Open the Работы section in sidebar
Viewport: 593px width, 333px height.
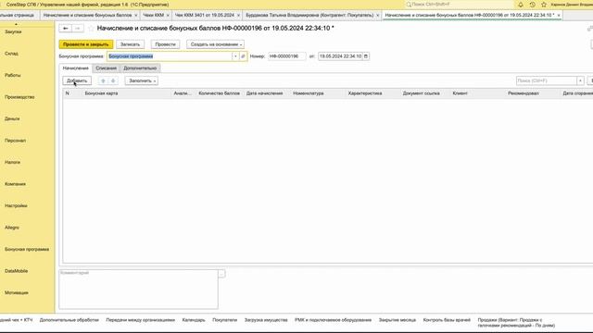click(12, 75)
